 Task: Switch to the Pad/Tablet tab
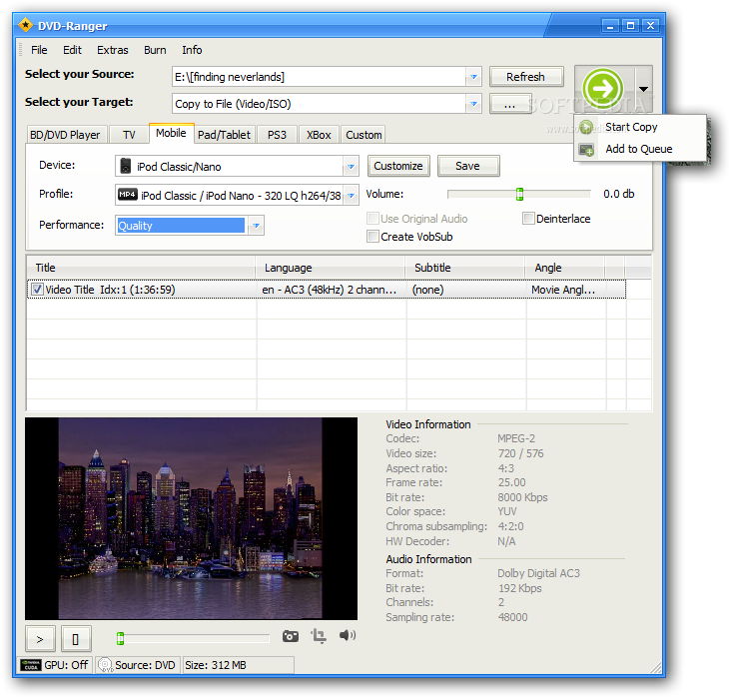tap(225, 135)
